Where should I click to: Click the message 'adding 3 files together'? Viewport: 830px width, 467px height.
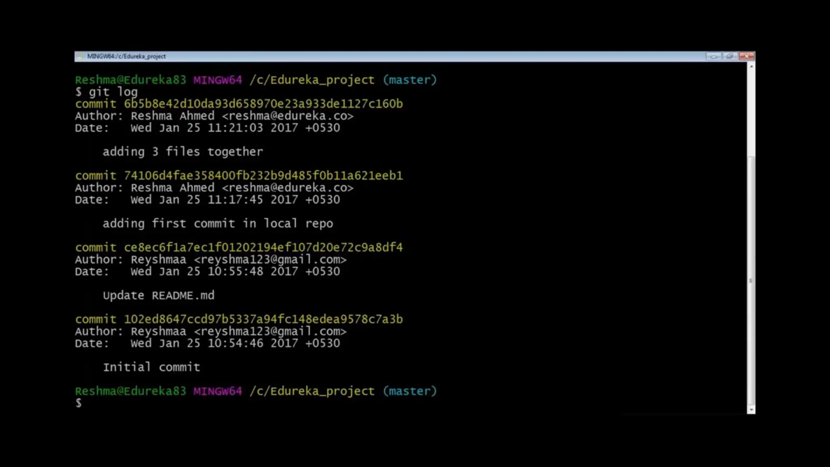[x=183, y=152]
